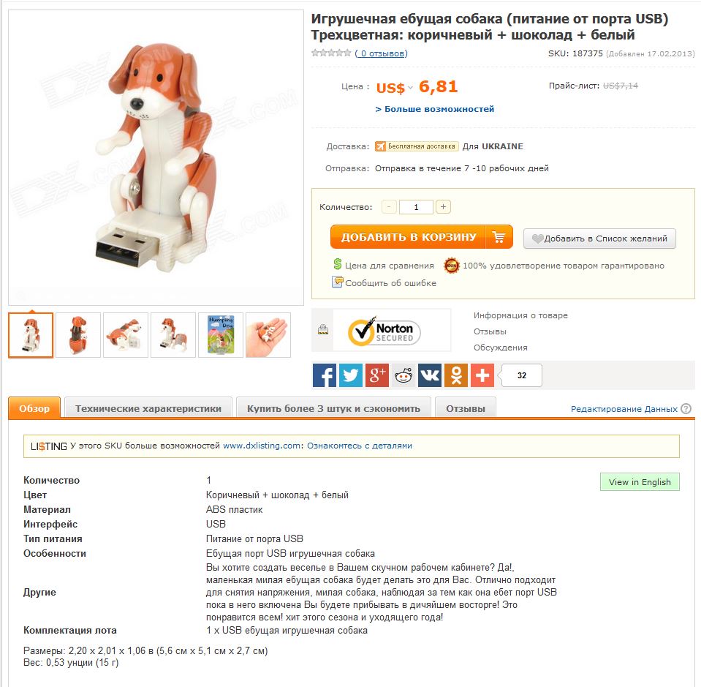Click the Norton Secured badge
The image size is (701, 687).
[384, 332]
